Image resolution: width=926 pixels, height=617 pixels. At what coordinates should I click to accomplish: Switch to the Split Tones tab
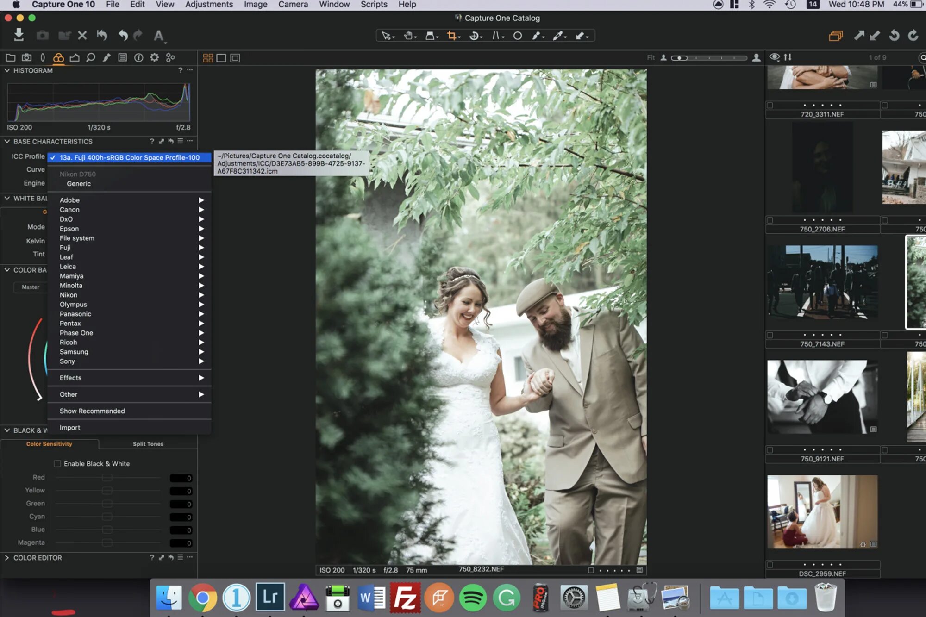click(148, 444)
